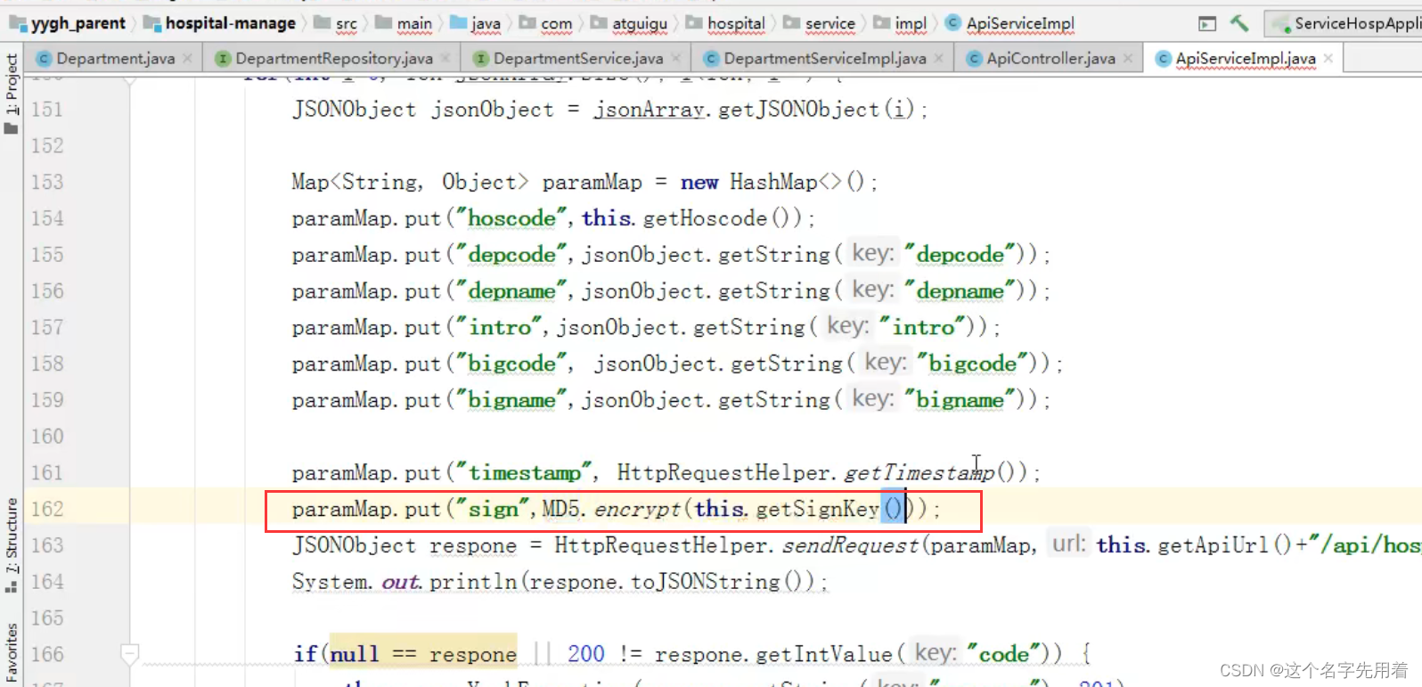Toggle the Structure tool window

(x=11, y=545)
